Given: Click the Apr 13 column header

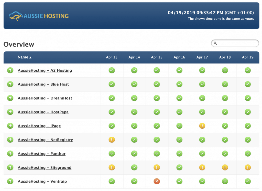Looking at the screenshot, I should tap(112, 57).
